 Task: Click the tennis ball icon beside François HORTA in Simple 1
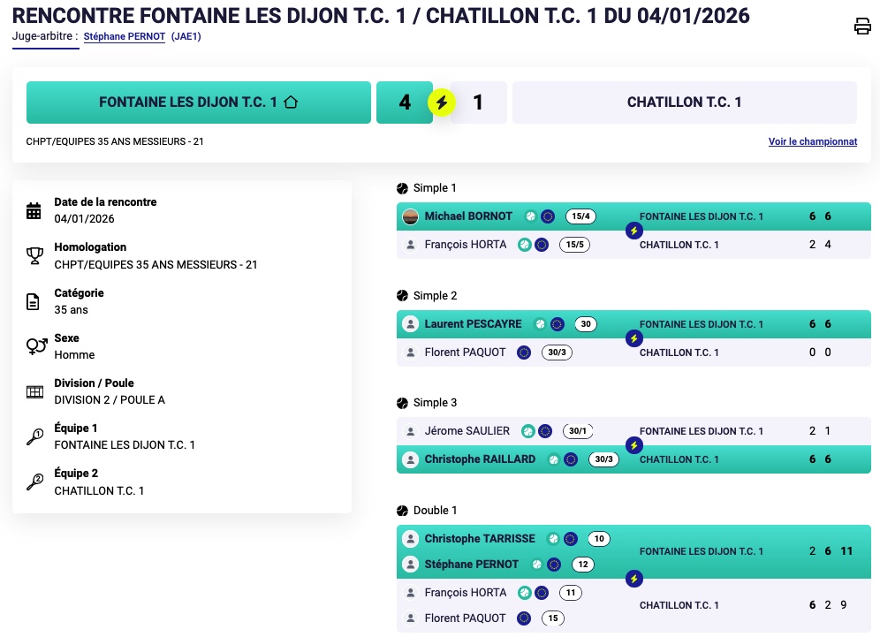[524, 245]
